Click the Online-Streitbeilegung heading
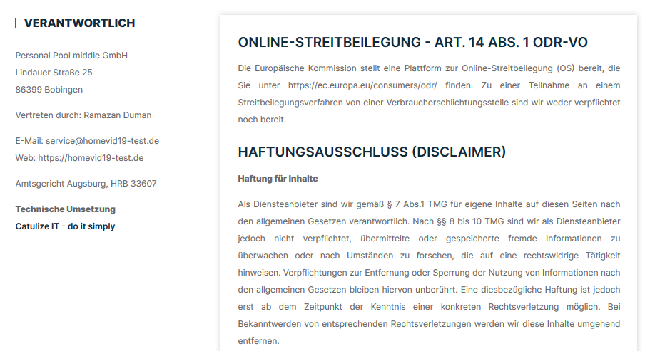 click(412, 43)
